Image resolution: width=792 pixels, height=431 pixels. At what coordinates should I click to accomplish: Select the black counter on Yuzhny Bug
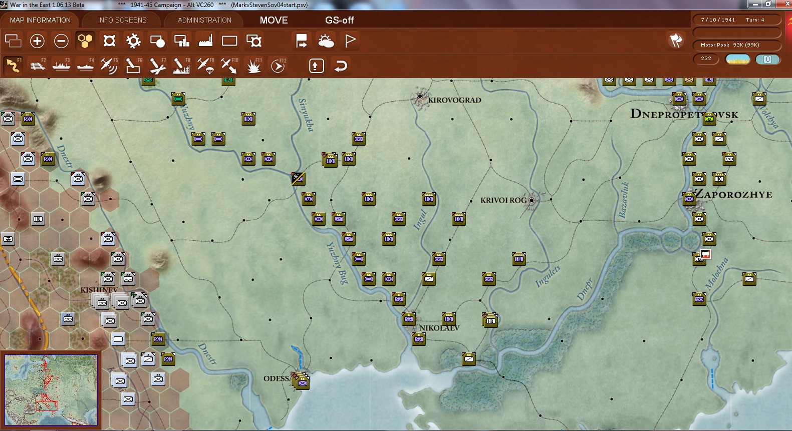[x=299, y=178]
